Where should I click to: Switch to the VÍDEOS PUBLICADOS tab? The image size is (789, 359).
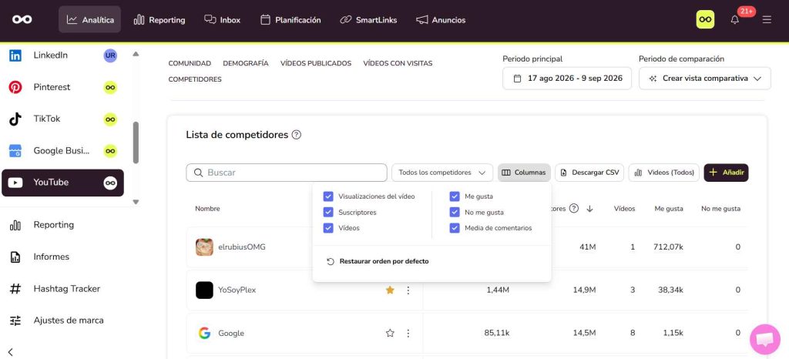(x=315, y=63)
